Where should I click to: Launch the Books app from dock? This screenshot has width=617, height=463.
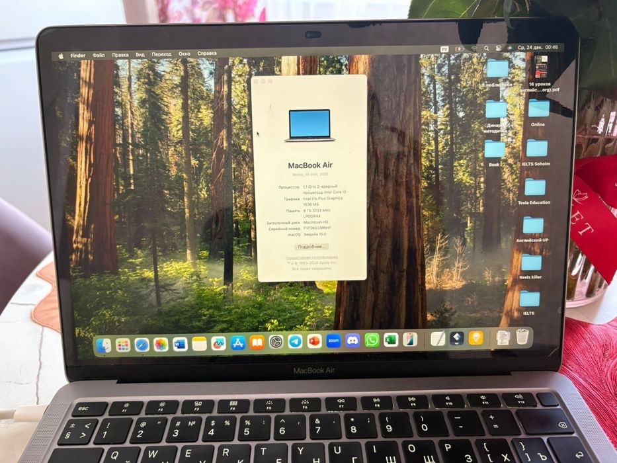coord(257,343)
